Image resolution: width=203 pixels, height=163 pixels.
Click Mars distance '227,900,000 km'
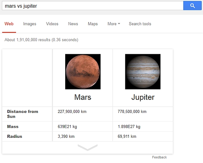coord(72,111)
